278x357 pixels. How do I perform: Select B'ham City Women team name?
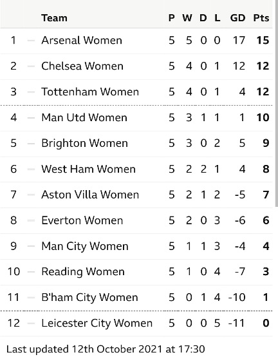(89, 297)
